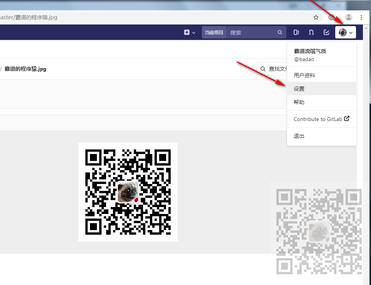This screenshot has width=371, height=285.
Task: Click the browser extension icon
Action: point(332,17)
